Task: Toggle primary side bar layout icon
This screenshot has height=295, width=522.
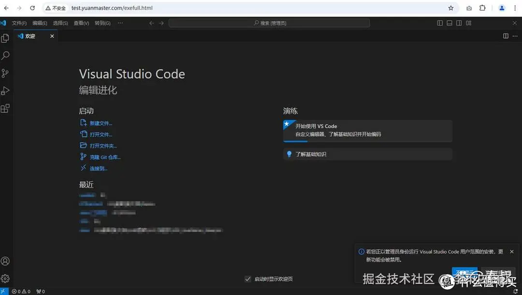Action: pyautogui.click(x=440, y=23)
